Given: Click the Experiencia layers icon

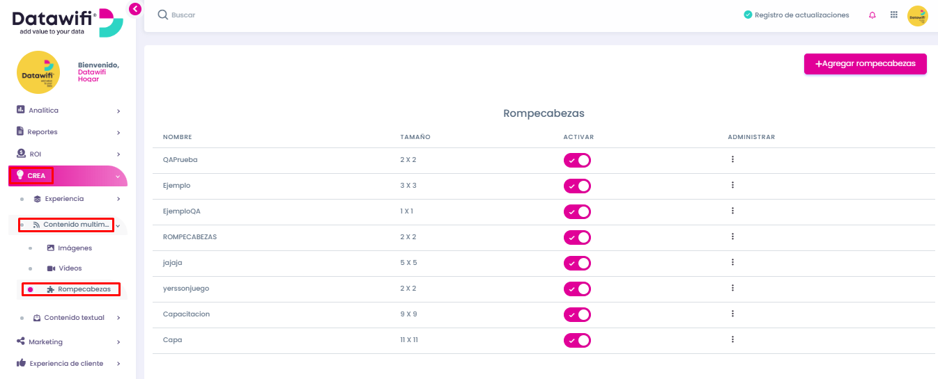Looking at the screenshot, I should (38, 199).
